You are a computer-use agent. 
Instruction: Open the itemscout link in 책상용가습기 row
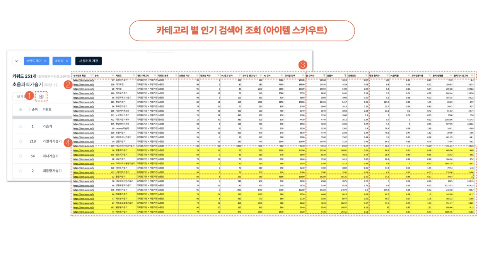pos(83,212)
